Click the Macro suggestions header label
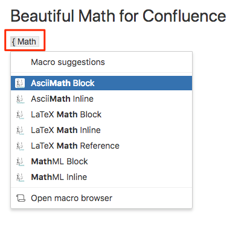This screenshot has width=250, height=245. pos(68,62)
